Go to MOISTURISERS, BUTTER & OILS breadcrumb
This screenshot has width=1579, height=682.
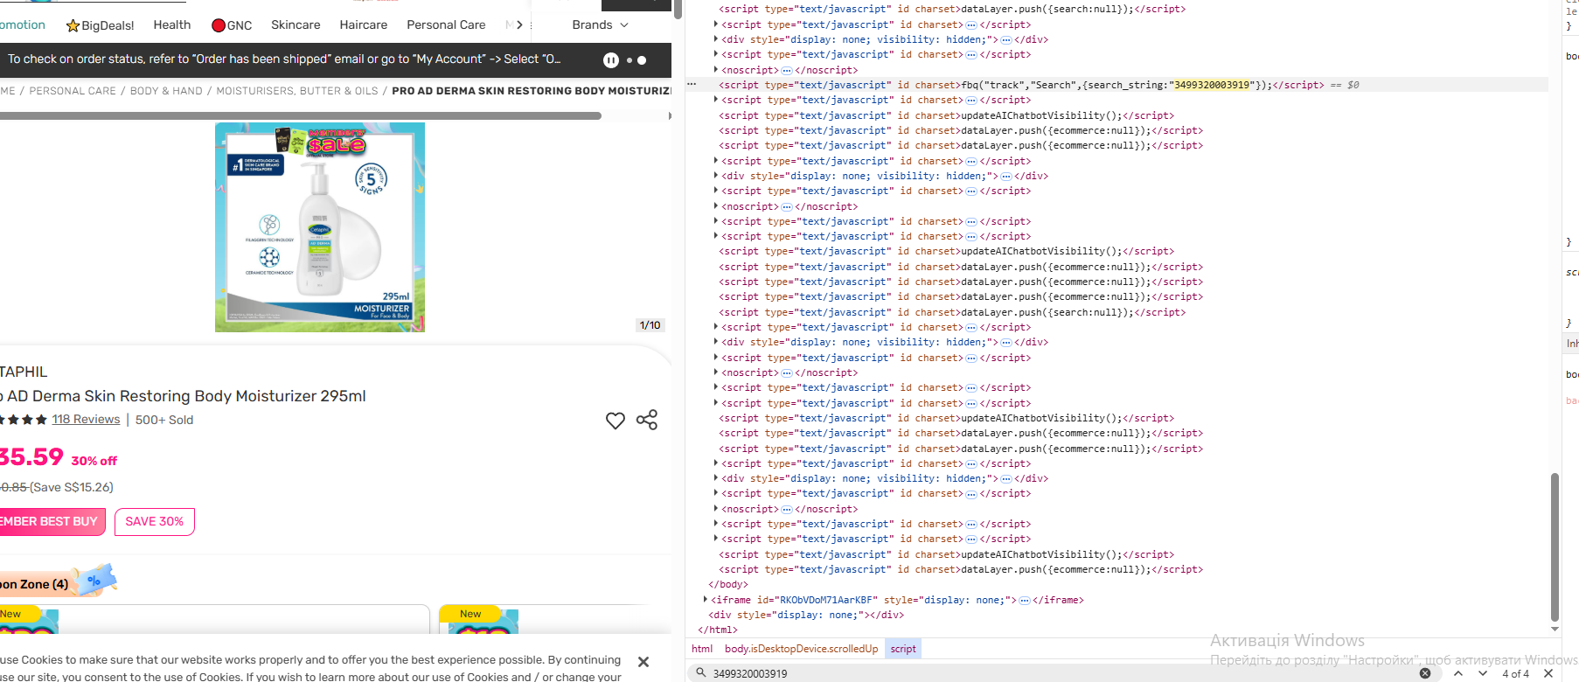pos(297,91)
